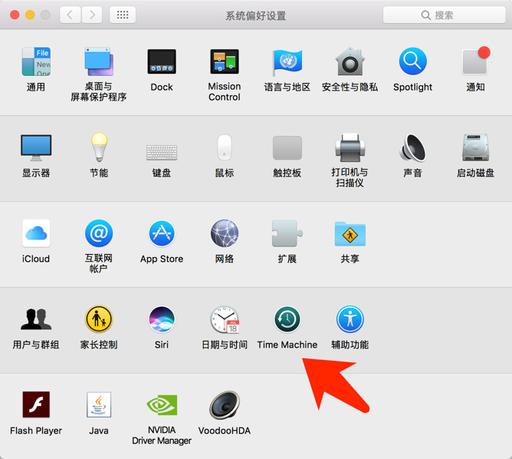Screen dimensions: 512x459
Task: Close the 系统偏好设置 window
Action: [15, 15]
